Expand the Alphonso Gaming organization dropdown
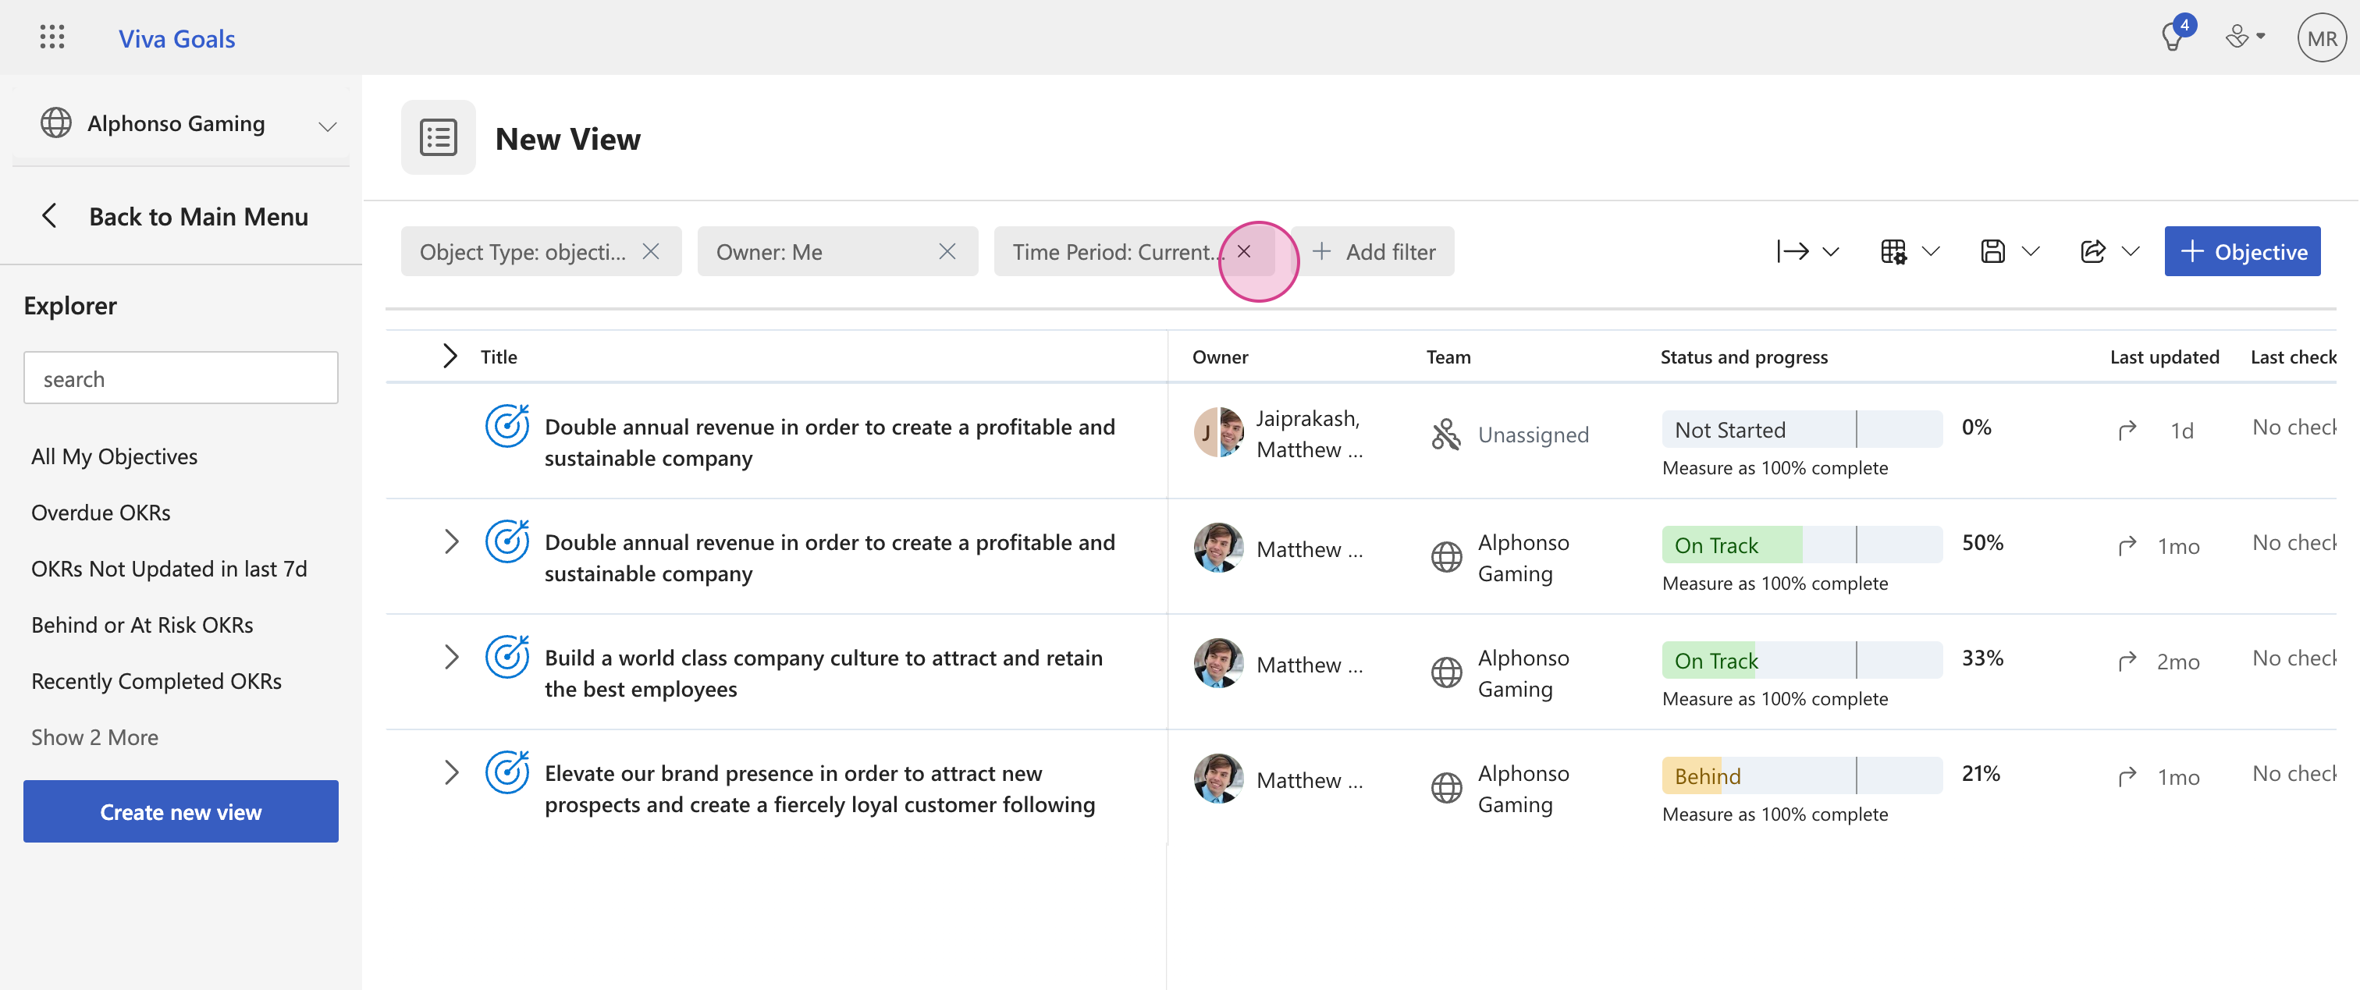The image size is (2360, 990). [x=327, y=126]
